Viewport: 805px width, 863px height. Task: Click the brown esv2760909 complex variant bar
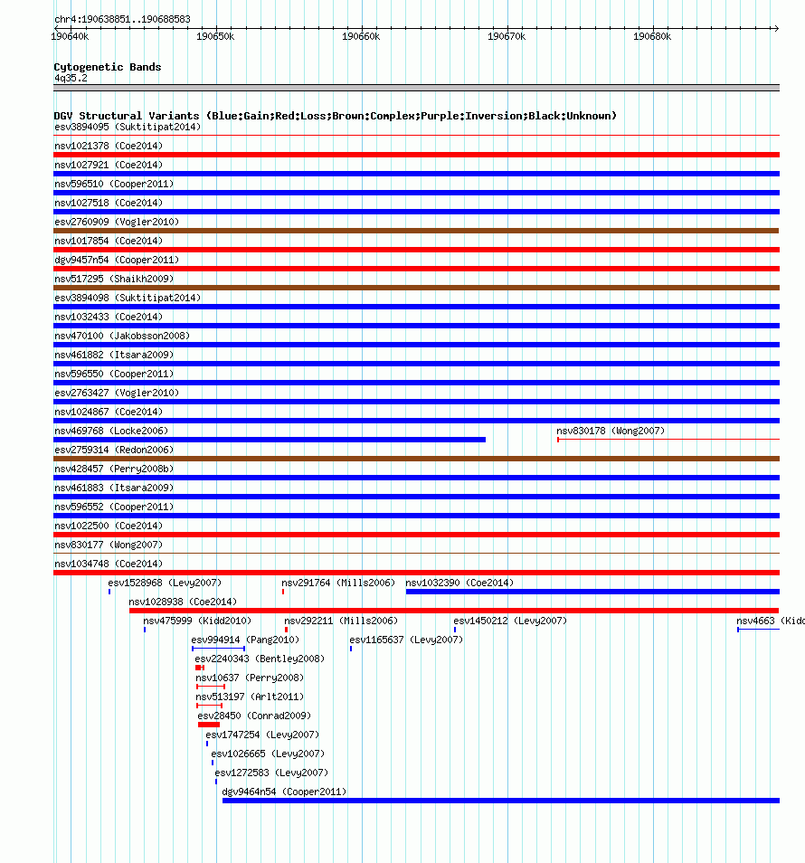[417, 231]
